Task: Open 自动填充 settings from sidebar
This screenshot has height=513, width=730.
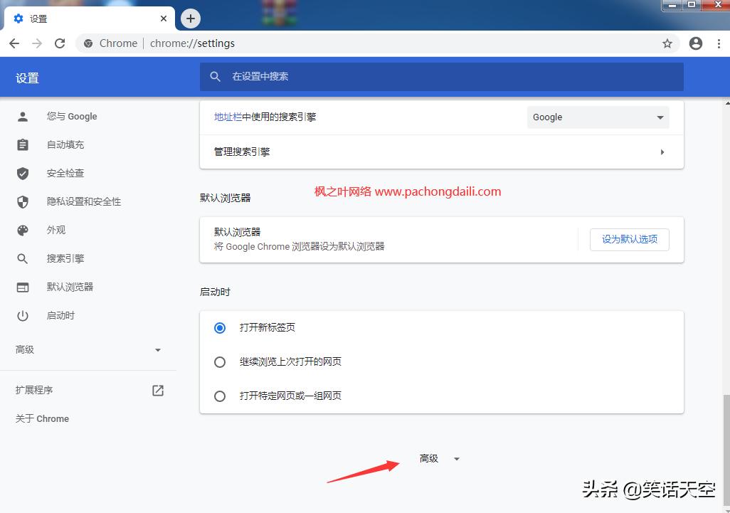Action: (22, 144)
